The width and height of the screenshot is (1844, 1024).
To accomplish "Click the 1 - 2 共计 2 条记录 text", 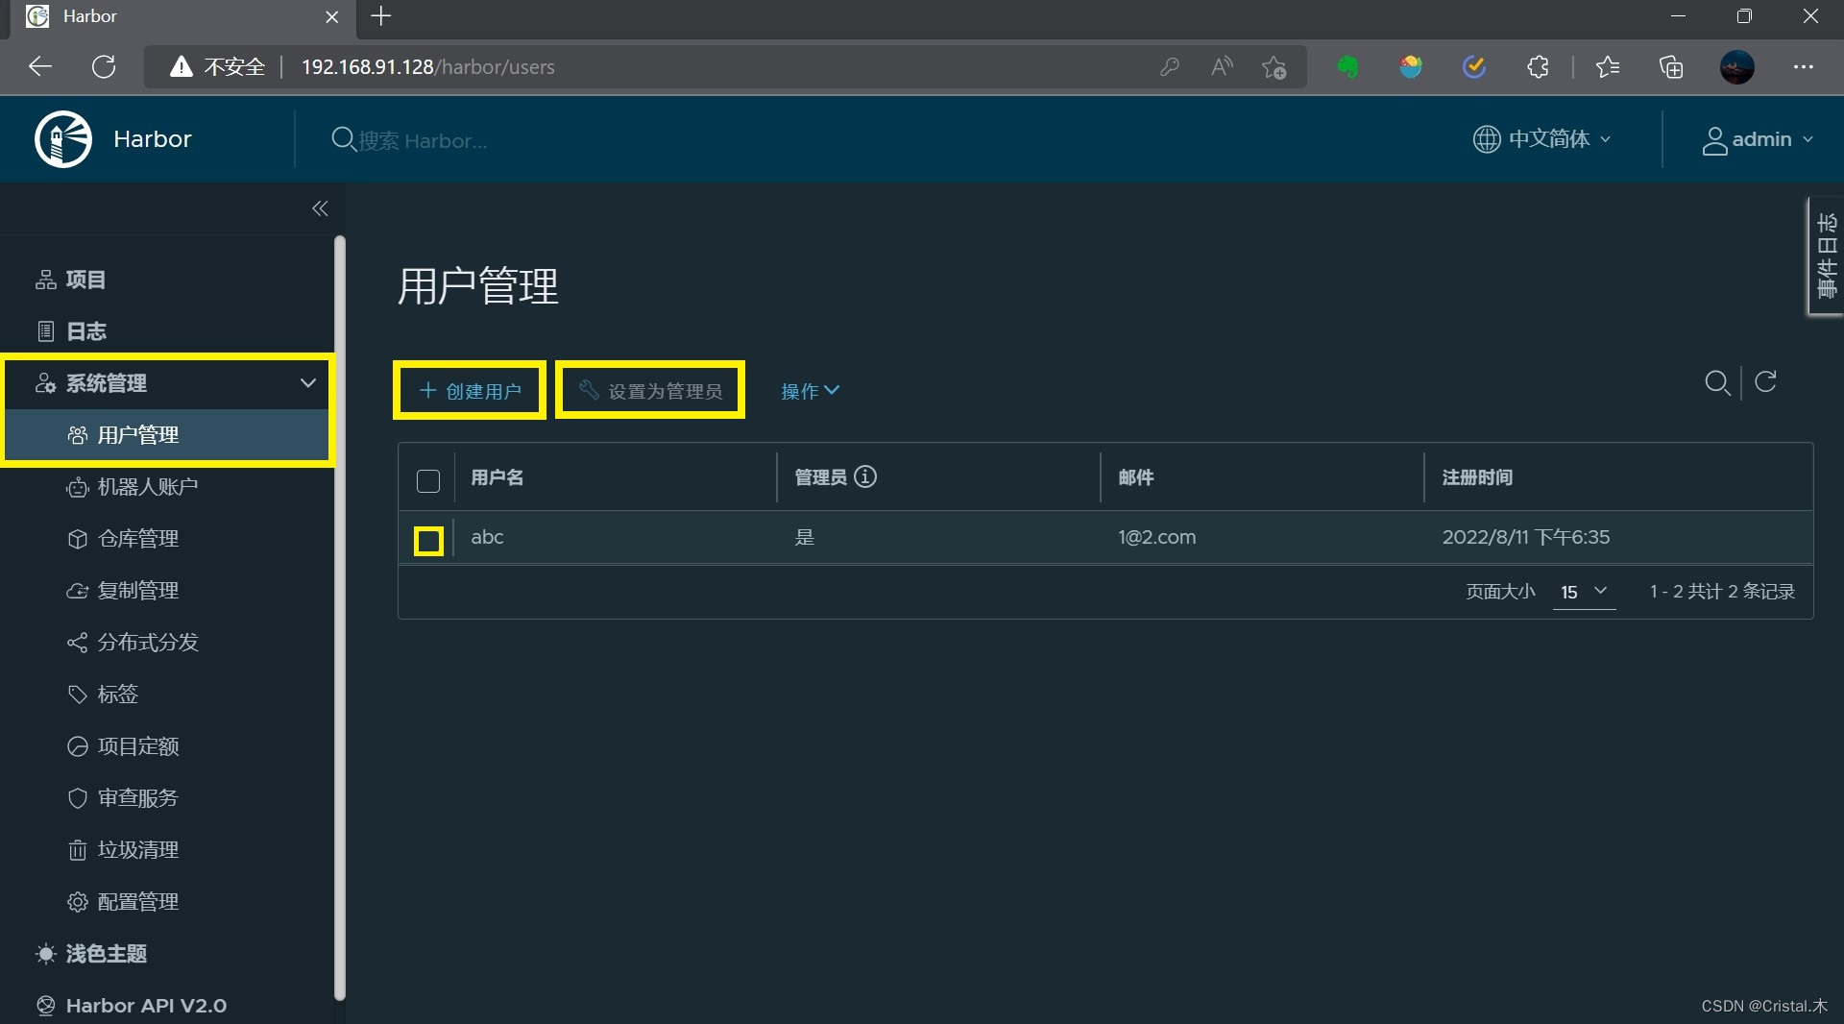I will click(x=1722, y=592).
